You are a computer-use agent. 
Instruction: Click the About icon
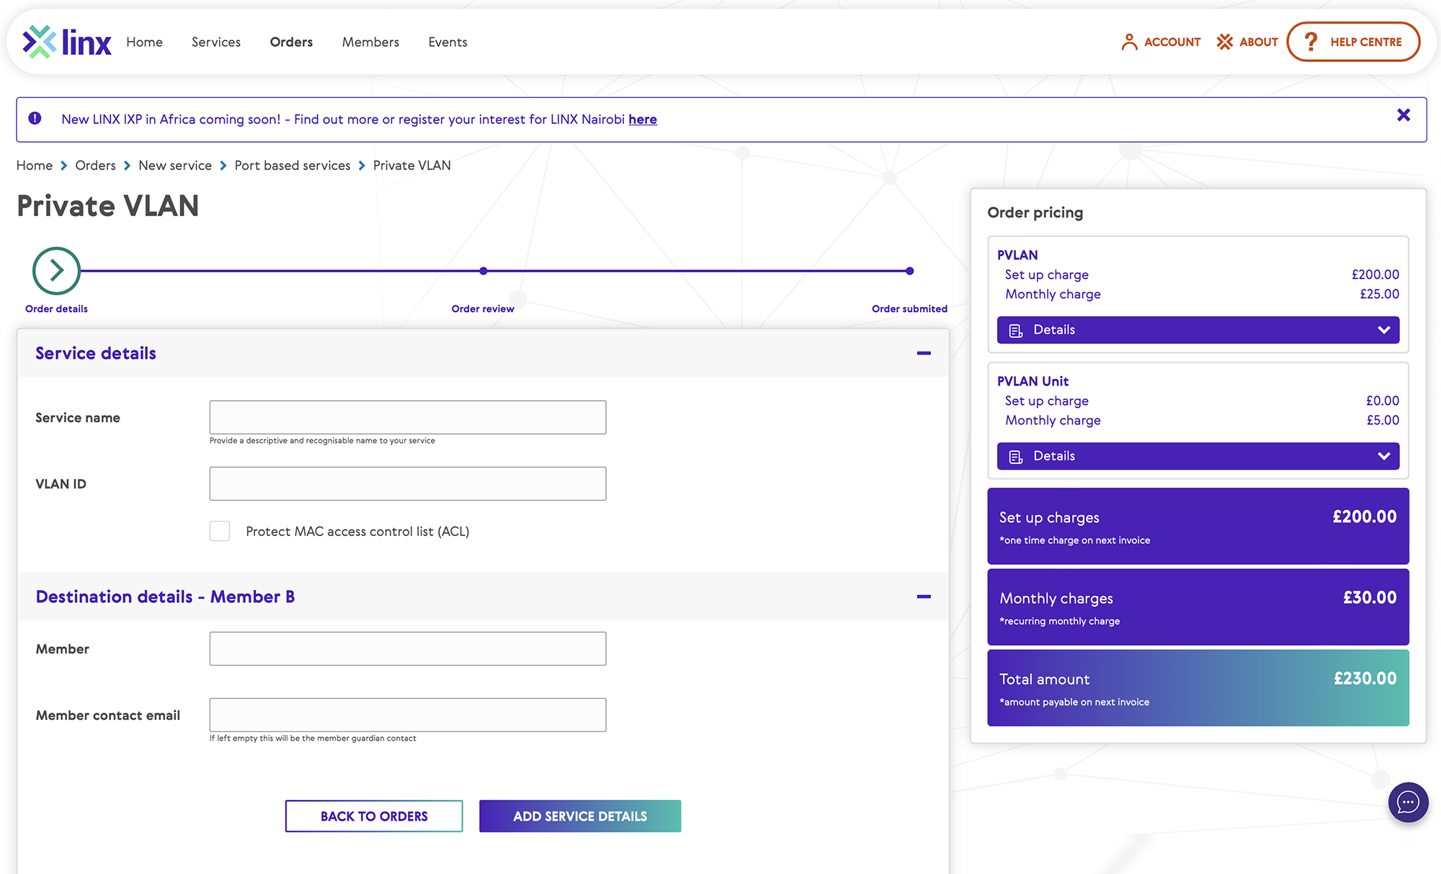point(1225,42)
